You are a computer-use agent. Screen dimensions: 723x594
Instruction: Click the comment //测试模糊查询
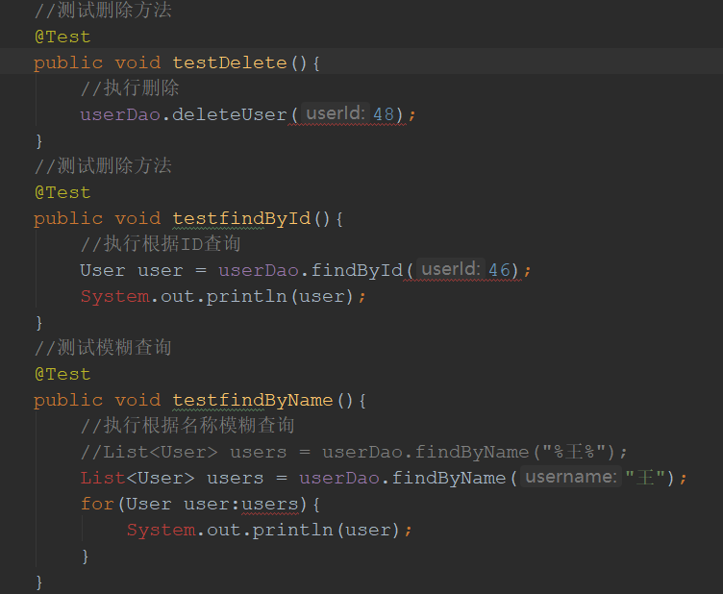pos(103,347)
